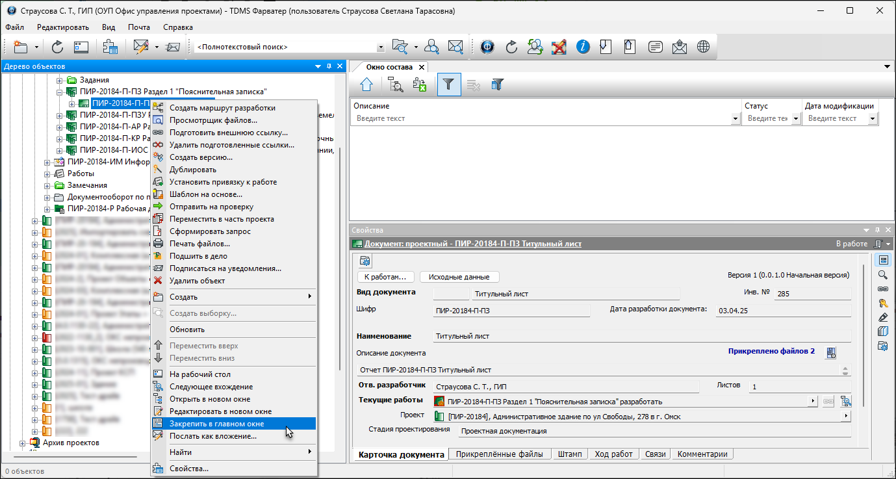
Task: Click the globe icon in the main toolbar
Action: tap(703, 47)
